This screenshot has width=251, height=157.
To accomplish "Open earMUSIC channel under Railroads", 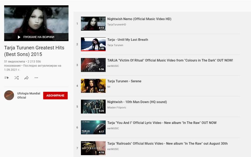I will (113, 149).
